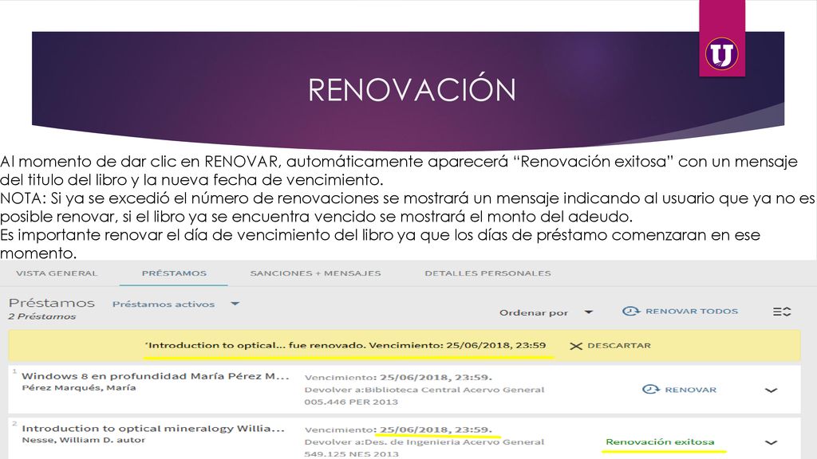Open the Préstamos activos dropdown
This screenshot has width=817, height=459.
point(176,304)
